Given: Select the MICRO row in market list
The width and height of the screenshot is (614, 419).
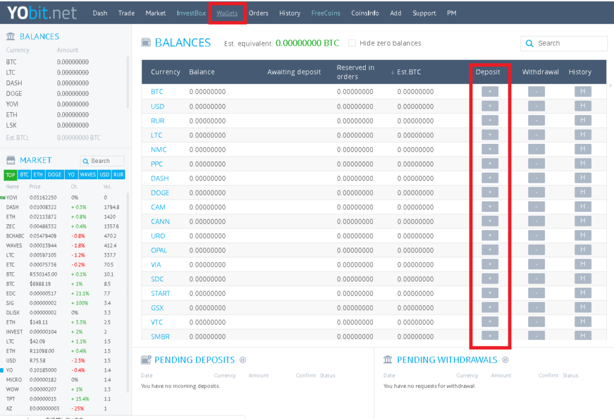Looking at the screenshot, I should [x=62, y=380].
